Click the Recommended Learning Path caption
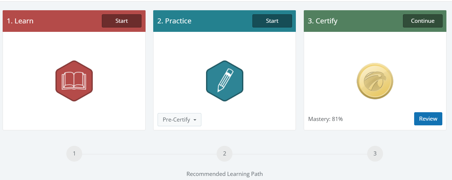The height and width of the screenshot is (180, 452). point(225,174)
